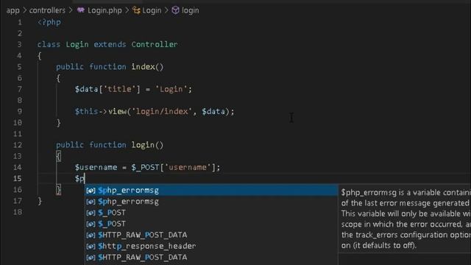Click variable icon of last $HTTP_RAW_POST_DATA
The height and width of the screenshot is (265, 471).
coord(91,258)
